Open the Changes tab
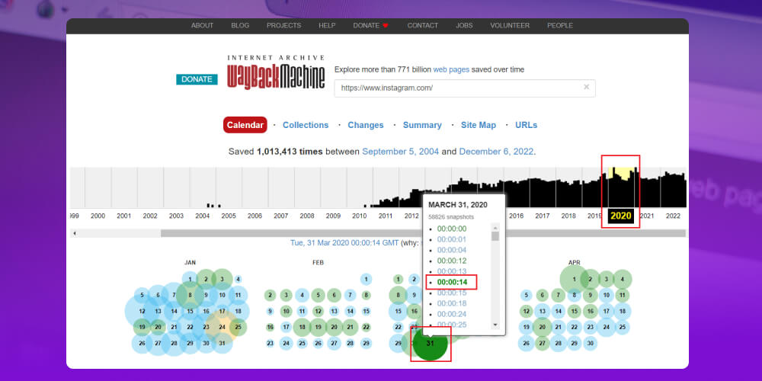The height and width of the screenshot is (381, 762). coord(366,125)
